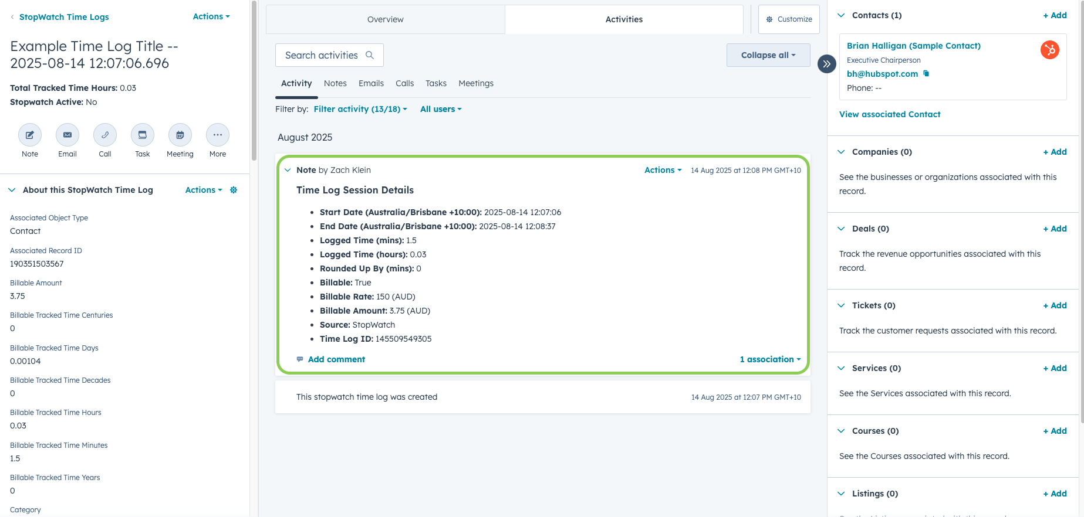Click the Task icon button

143,135
